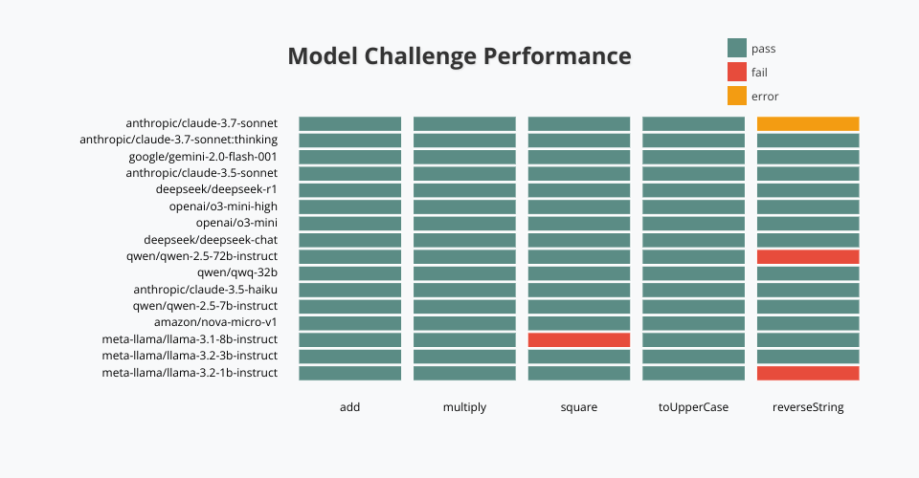Click the 'toUpperCase' column axis label
This screenshot has width=919, height=478.
(x=693, y=407)
